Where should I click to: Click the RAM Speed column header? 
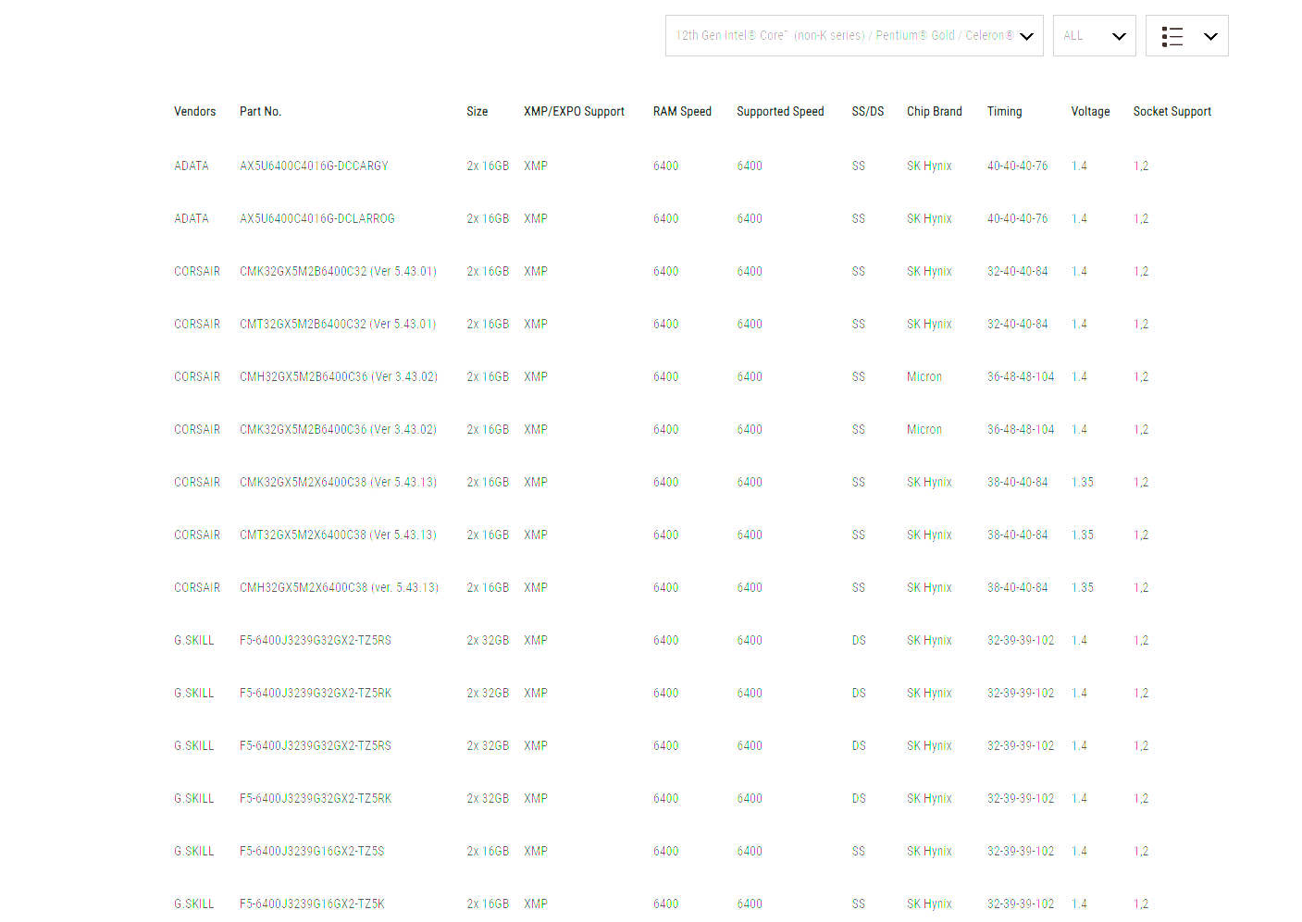(x=682, y=112)
